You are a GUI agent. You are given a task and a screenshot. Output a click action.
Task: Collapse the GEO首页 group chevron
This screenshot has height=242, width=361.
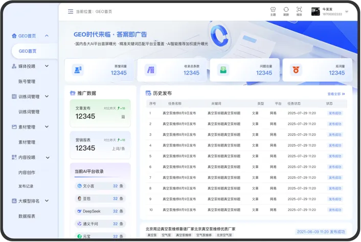[47, 36]
